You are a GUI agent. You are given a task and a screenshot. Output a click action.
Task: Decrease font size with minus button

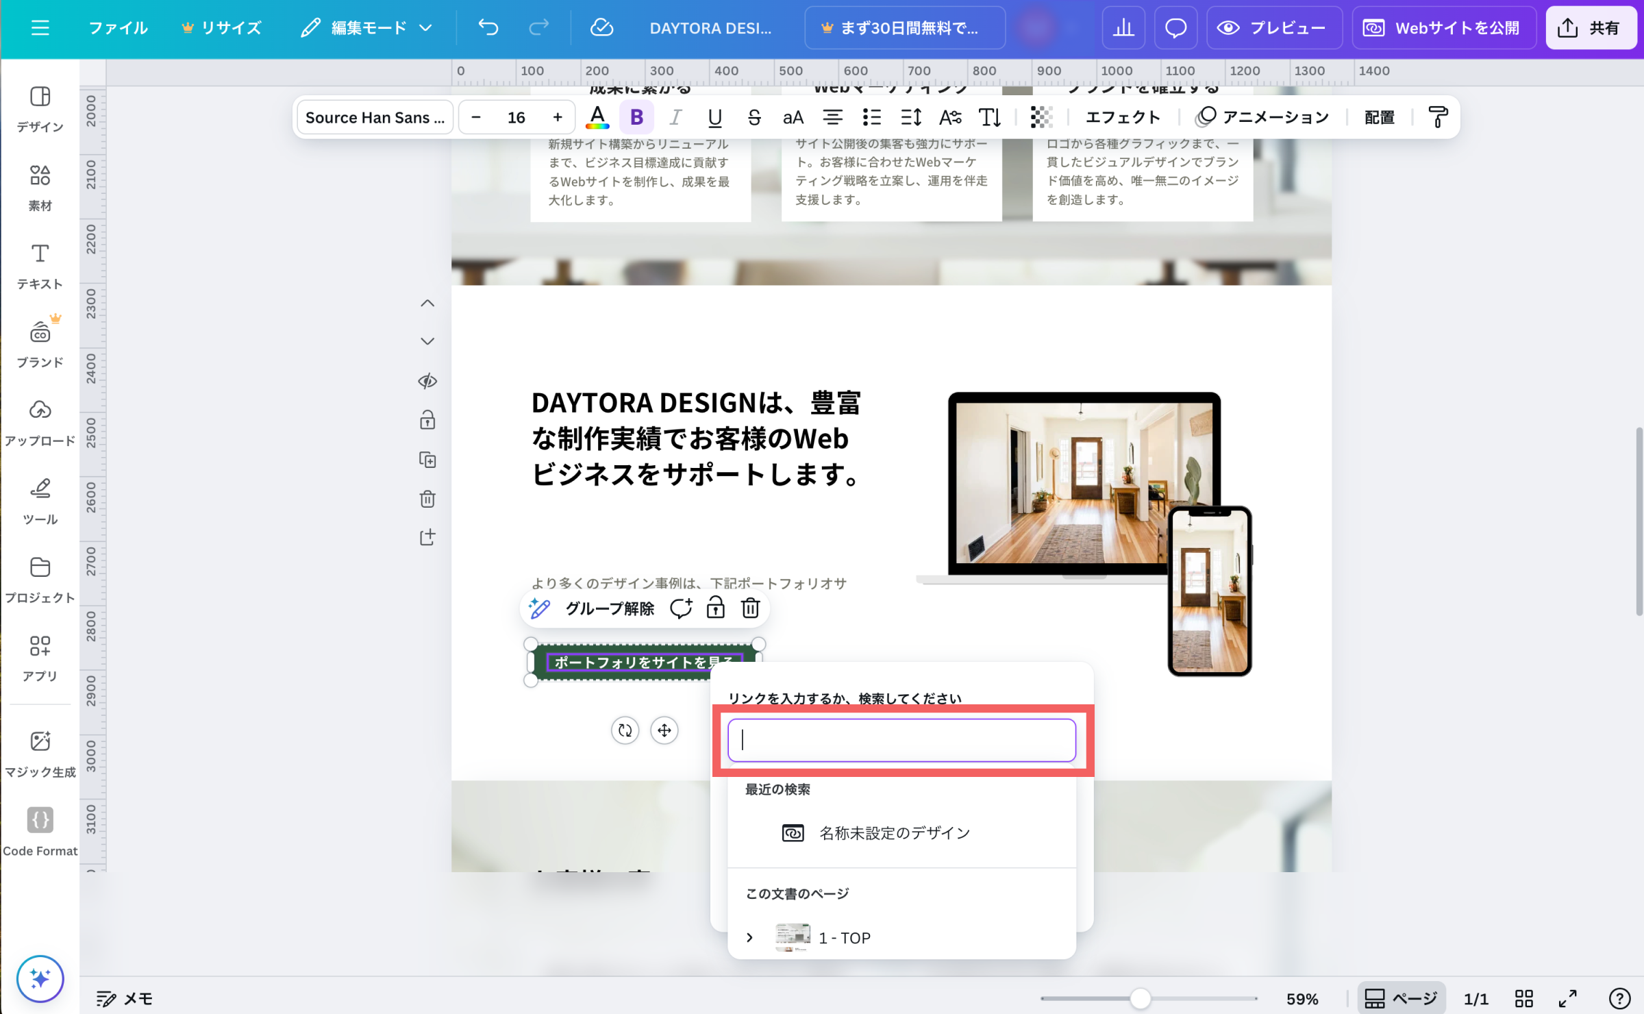click(x=476, y=117)
